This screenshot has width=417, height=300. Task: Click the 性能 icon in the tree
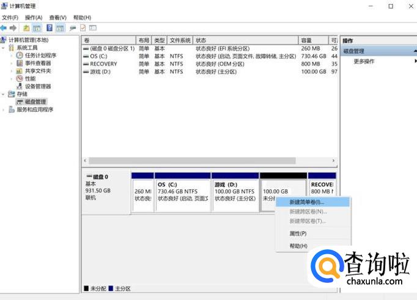[20, 78]
